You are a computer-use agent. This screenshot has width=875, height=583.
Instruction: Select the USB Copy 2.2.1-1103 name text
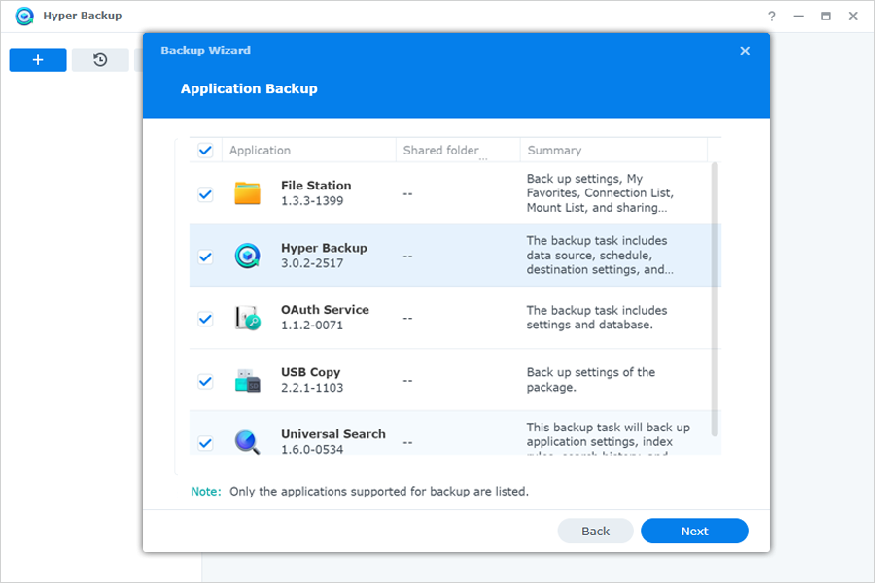[x=312, y=380]
